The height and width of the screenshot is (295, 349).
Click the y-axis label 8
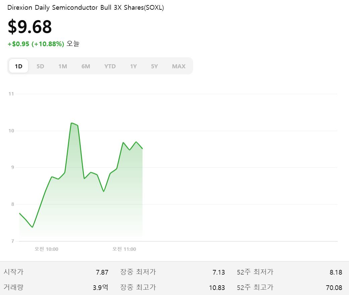[13, 204]
